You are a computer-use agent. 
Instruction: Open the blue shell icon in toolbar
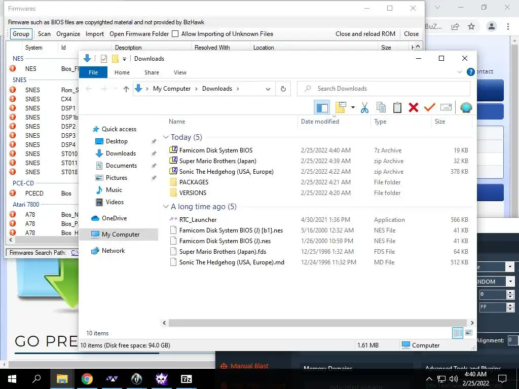(x=466, y=107)
